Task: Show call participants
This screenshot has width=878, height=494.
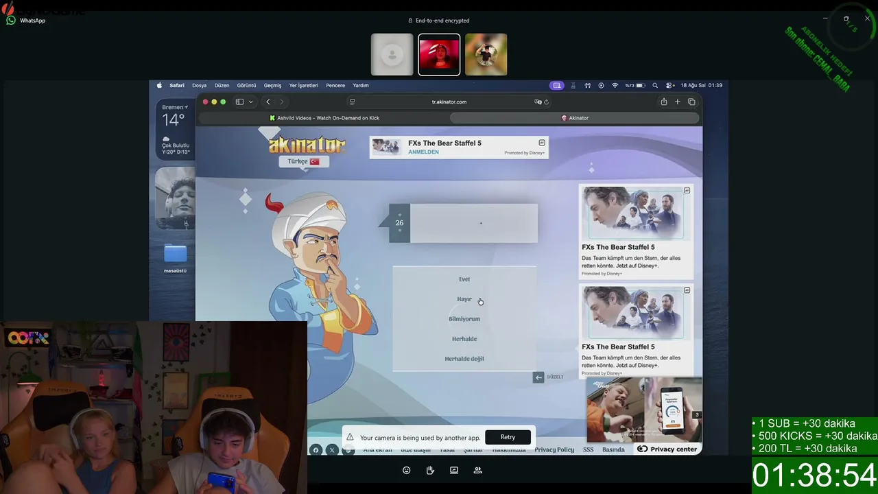Action: tap(477, 471)
